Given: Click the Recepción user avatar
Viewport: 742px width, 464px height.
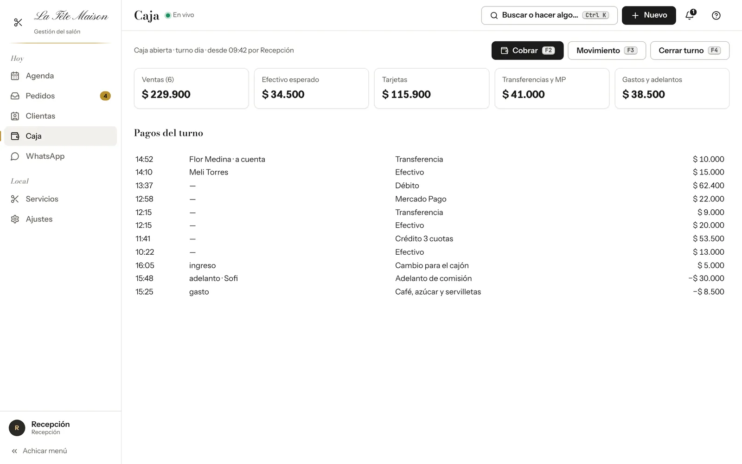Looking at the screenshot, I should coord(17,428).
